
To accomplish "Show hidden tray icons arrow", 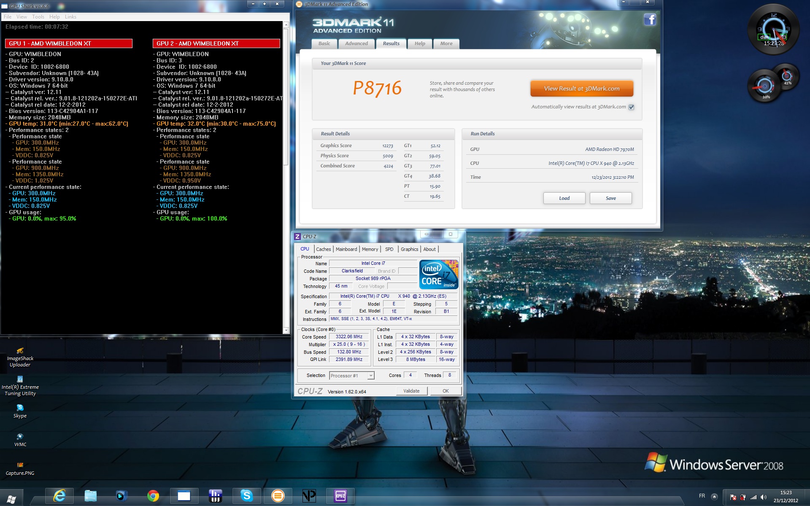I will (x=714, y=496).
